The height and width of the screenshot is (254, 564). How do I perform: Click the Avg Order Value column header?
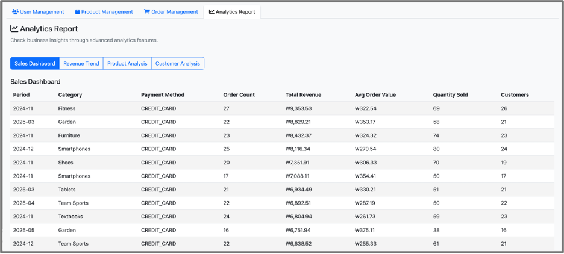(x=375, y=95)
